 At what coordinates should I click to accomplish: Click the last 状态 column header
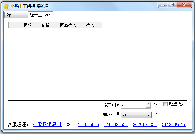click(93, 25)
